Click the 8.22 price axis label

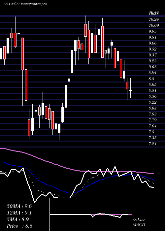(152, 102)
